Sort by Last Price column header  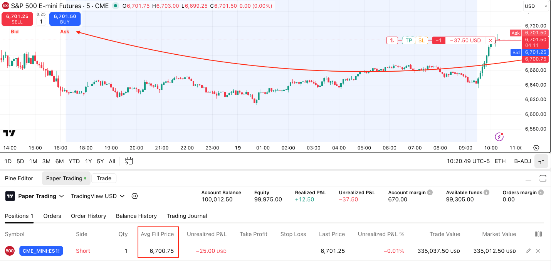[332, 234]
